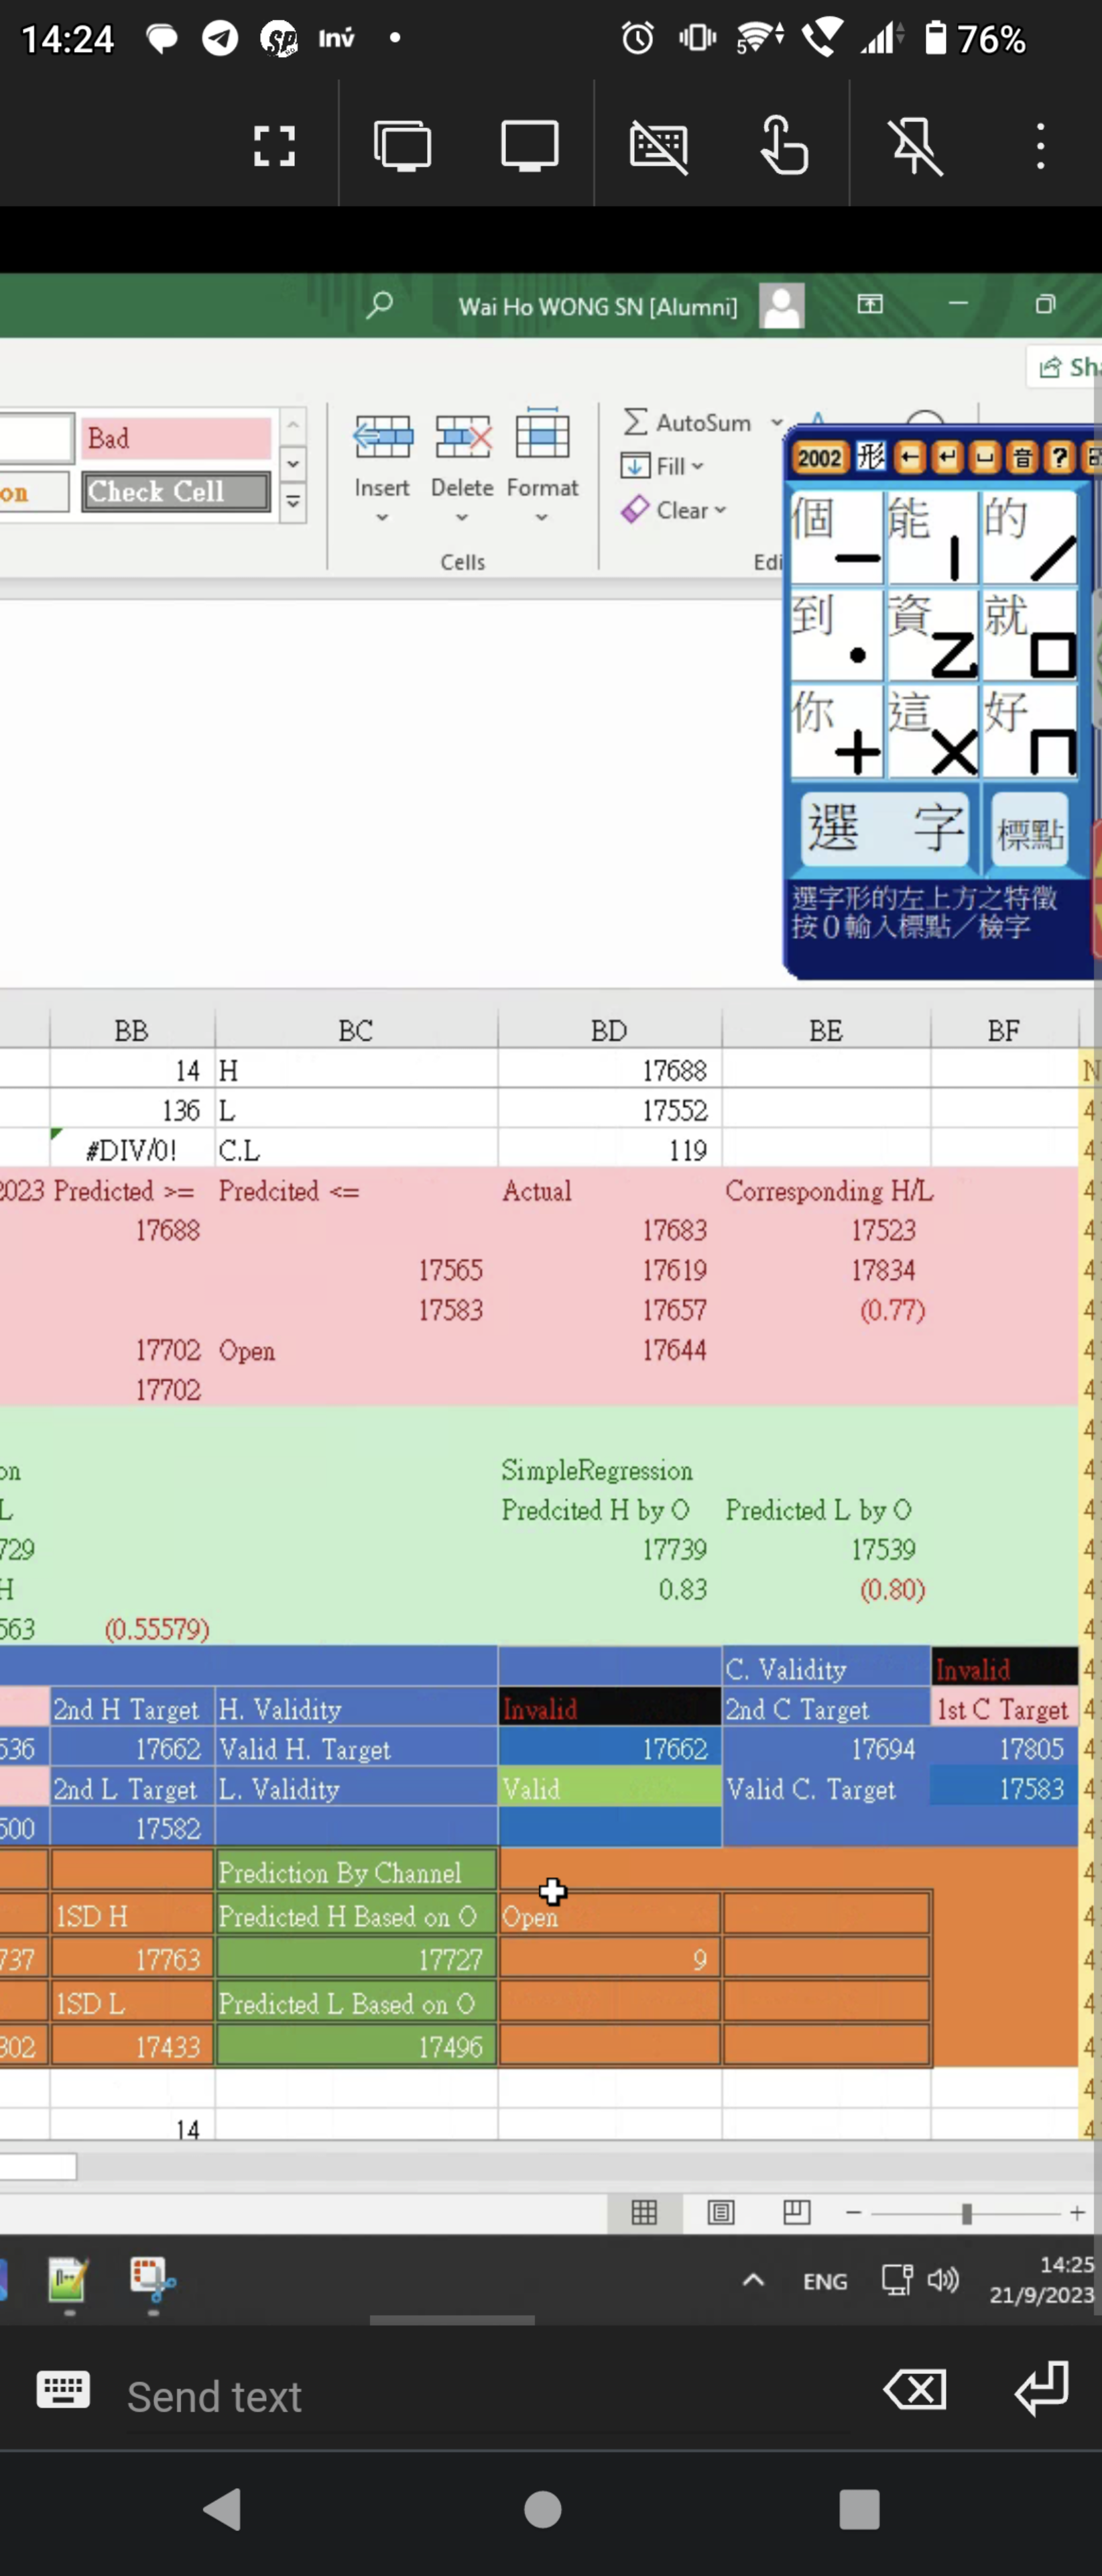Click the volume speaker icon in taskbar
The height and width of the screenshot is (2576, 1102).
(x=942, y=2280)
